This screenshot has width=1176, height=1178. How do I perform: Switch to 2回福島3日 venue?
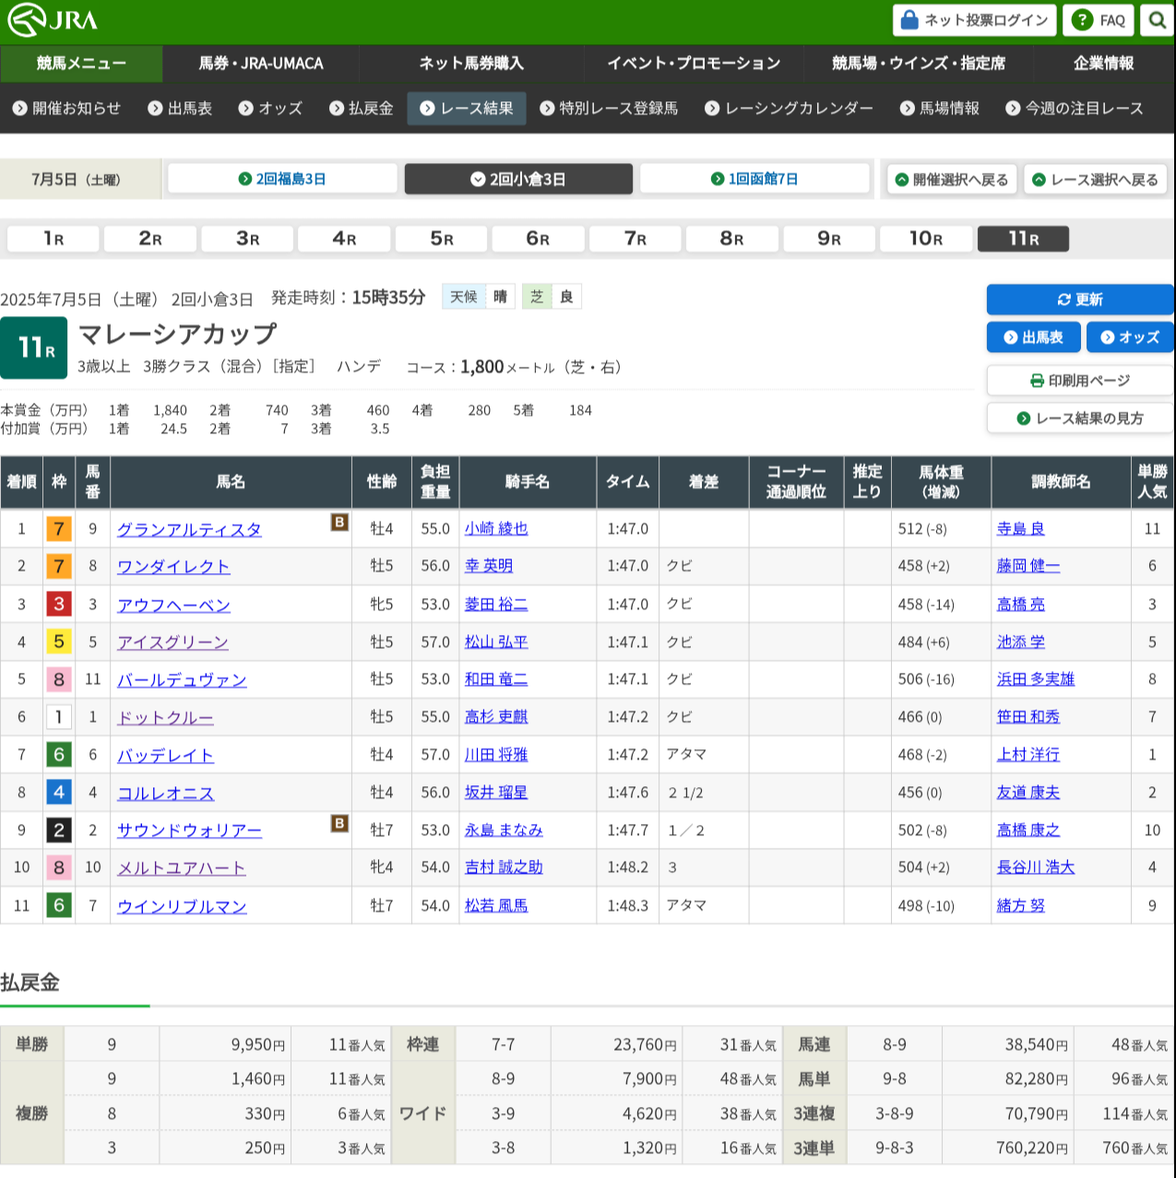coord(282,179)
